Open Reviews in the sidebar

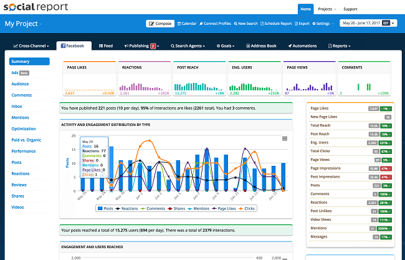click(19, 185)
